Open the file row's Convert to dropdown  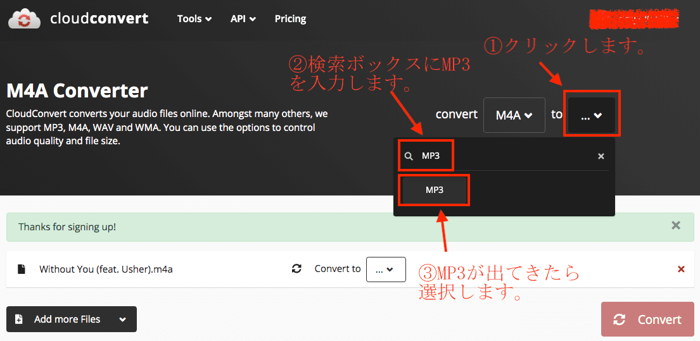[x=386, y=270]
